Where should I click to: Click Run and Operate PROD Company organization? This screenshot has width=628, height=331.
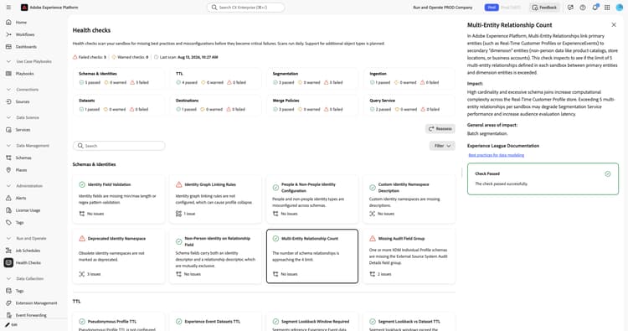coord(443,8)
